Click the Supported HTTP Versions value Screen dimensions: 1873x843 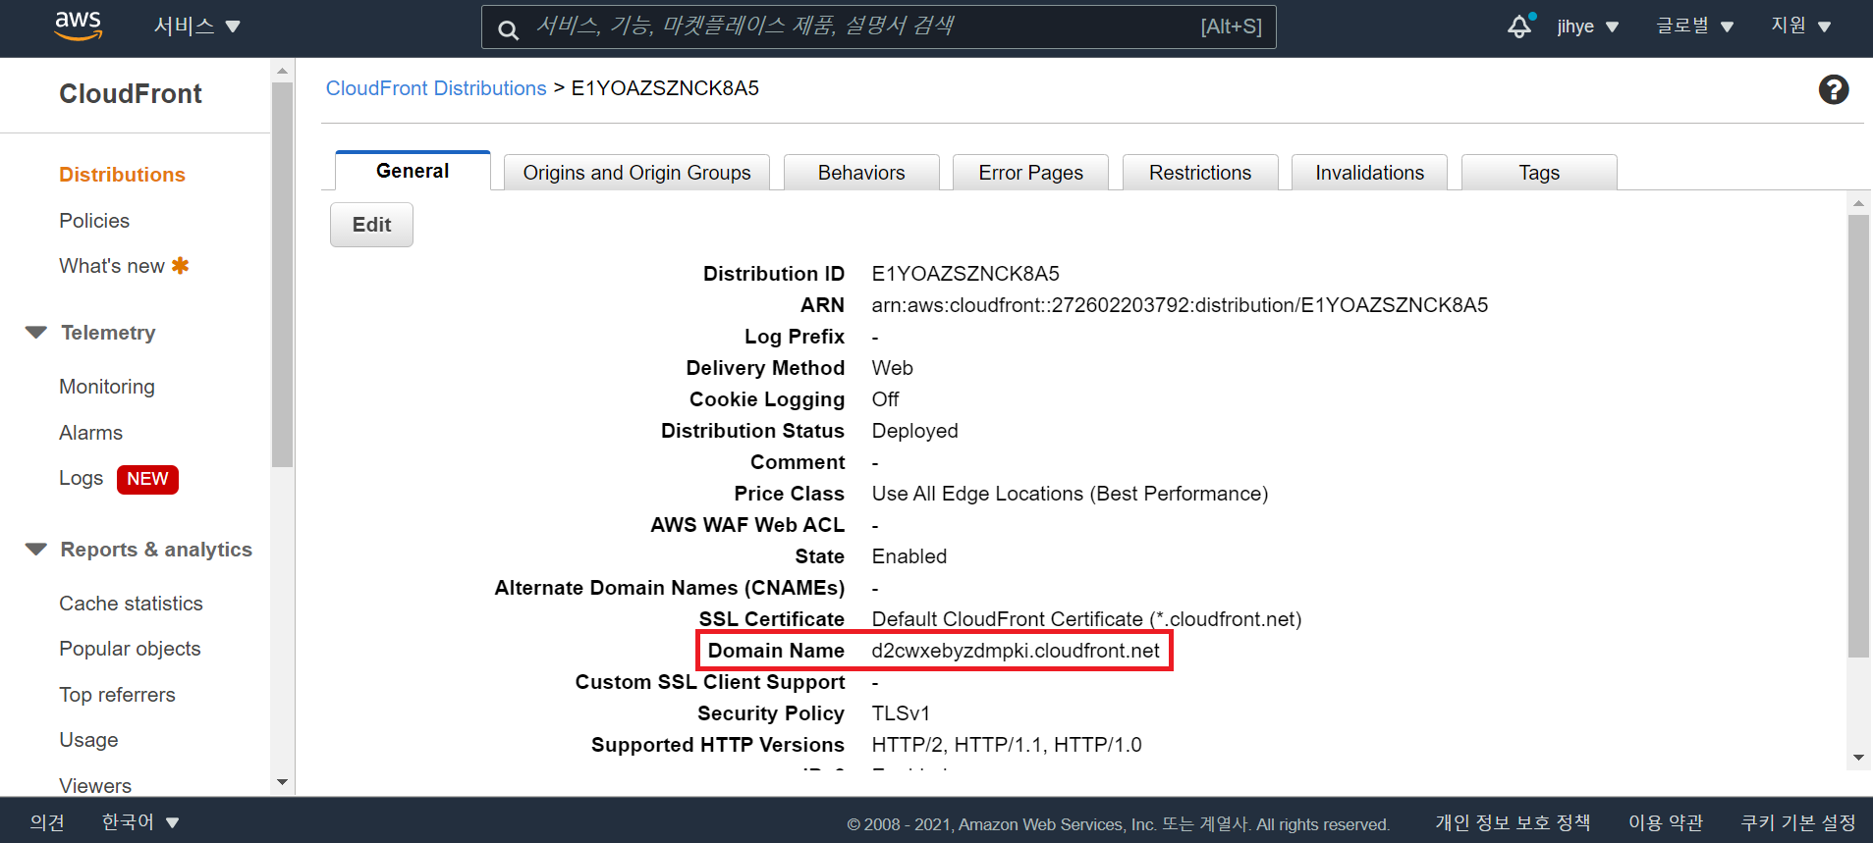coord(1007,745)
